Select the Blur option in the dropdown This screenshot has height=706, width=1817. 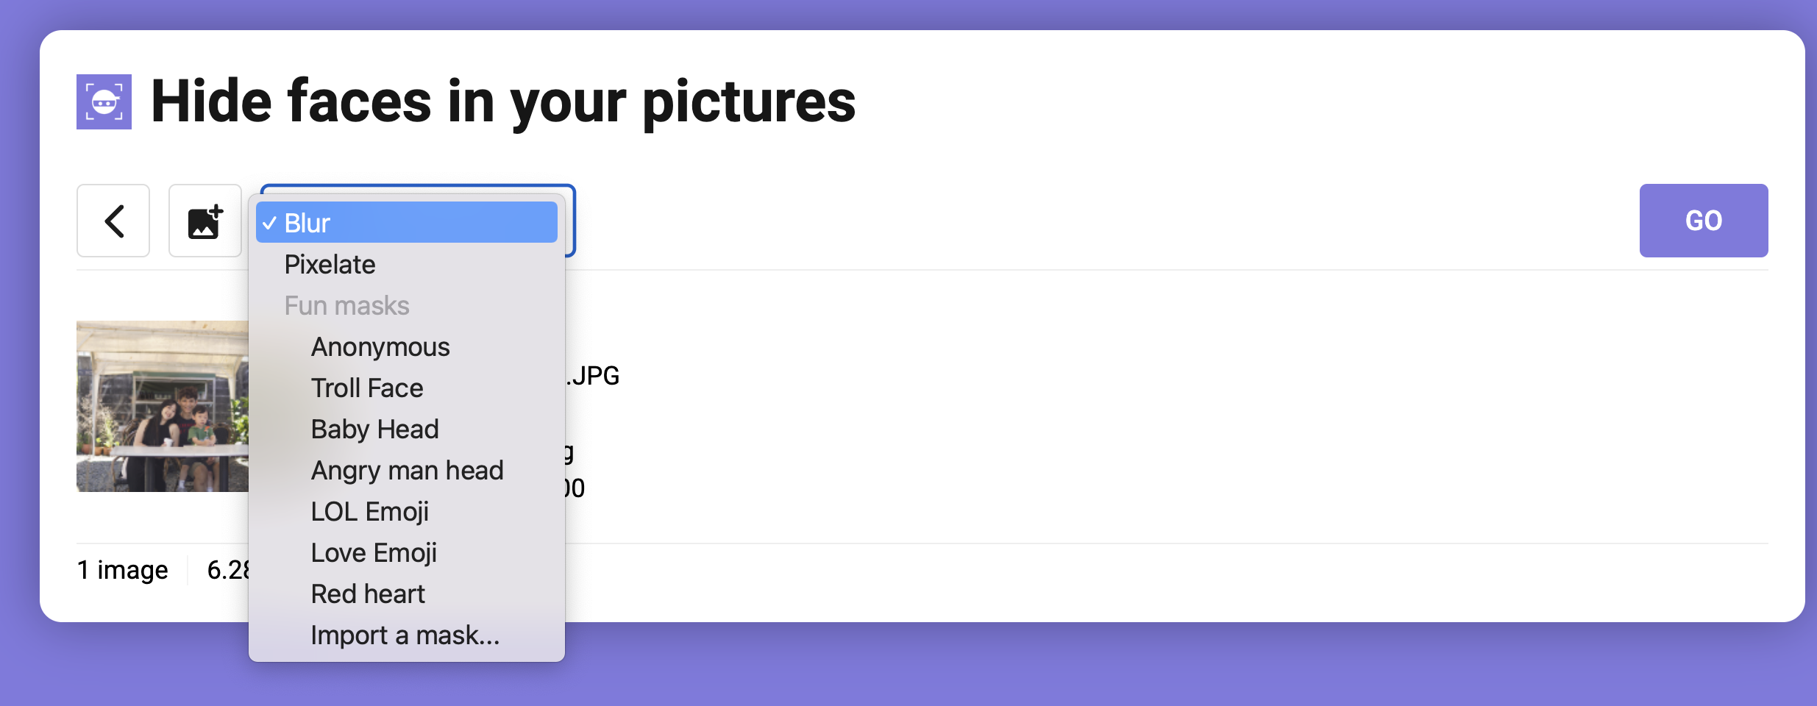point(406,223)
